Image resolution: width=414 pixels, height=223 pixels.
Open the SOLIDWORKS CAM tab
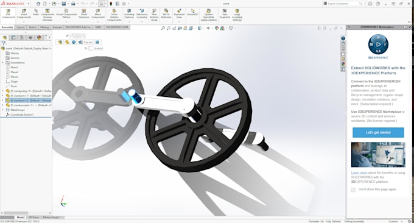tap(117, 27)
